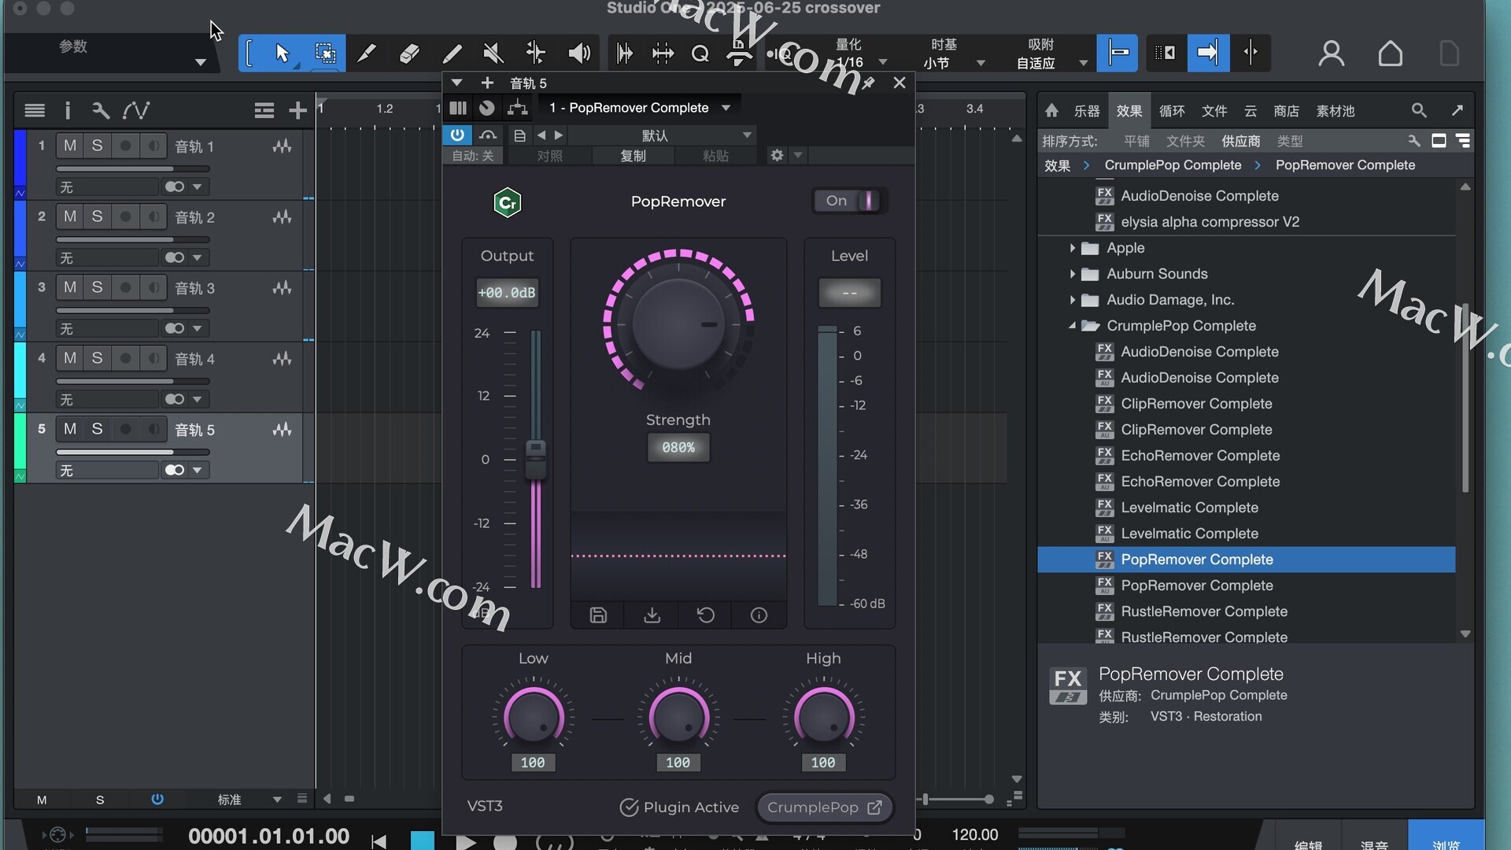Image resolution: width=1511 pixels, height=850 pixels.
Task: Open track inspector 'i' icon
Action: click(x=68, y=110)
